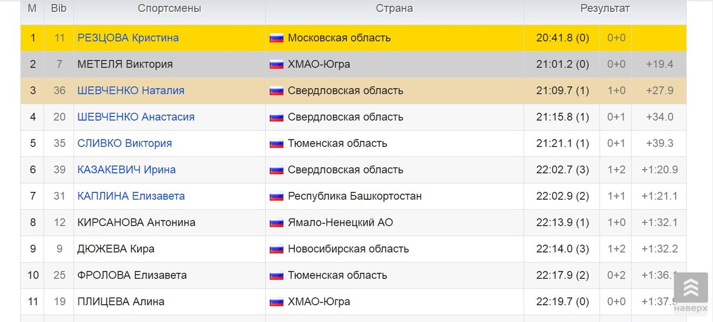
Task: Click the Bib column header
Action: pos(59,9)
